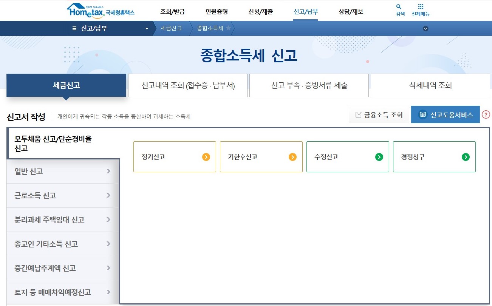Click the orange arrow on 기한후신고
The image size is (492, 306).
292,157
